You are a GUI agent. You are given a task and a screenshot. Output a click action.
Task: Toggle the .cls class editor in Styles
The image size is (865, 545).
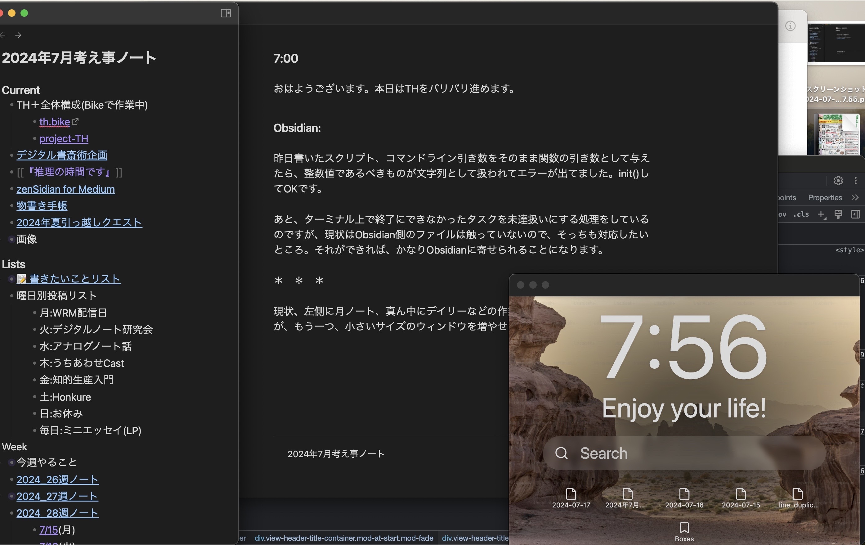click(x=801, y=214)
